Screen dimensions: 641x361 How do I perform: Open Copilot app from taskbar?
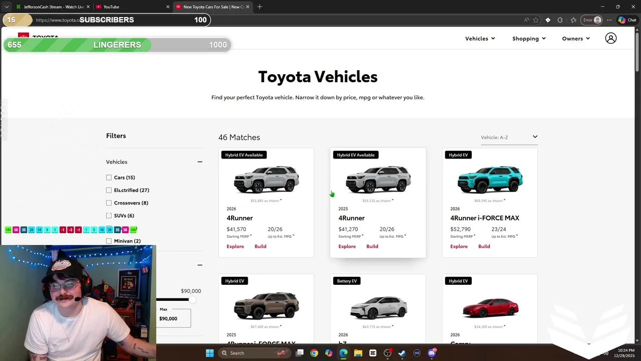[x=329, y=353]
